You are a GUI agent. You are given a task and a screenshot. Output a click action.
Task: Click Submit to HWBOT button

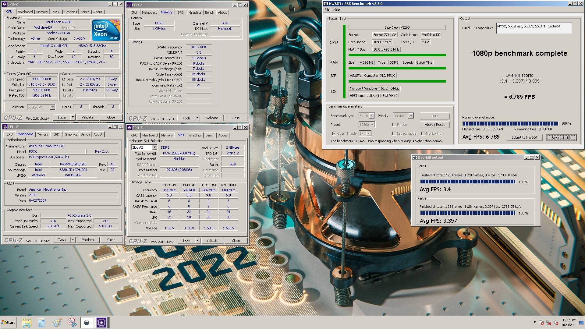pos(524,137)
